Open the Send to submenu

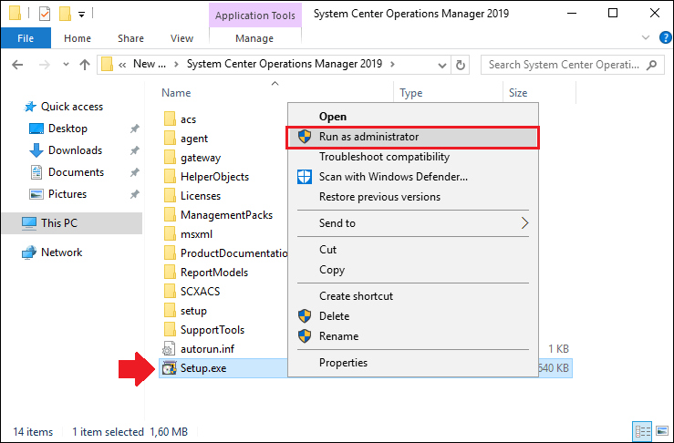click(x=412, y=223)
